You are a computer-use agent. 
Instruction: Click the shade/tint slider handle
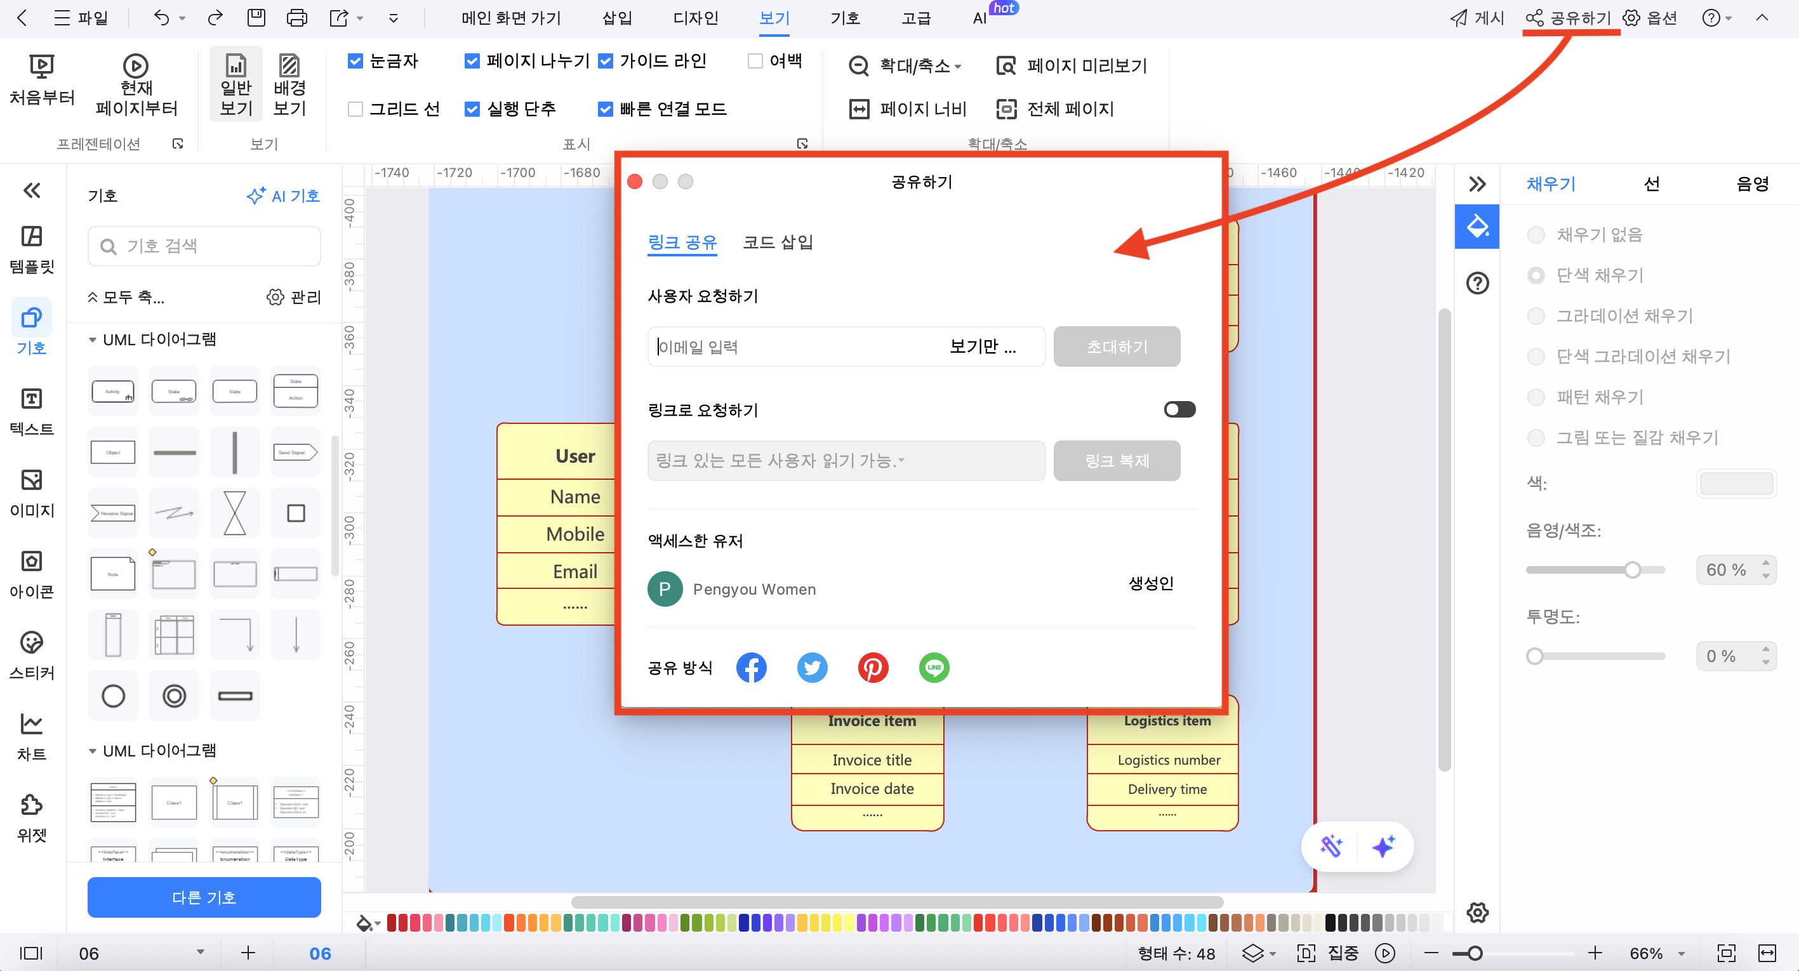click(x=1632, y=570)
